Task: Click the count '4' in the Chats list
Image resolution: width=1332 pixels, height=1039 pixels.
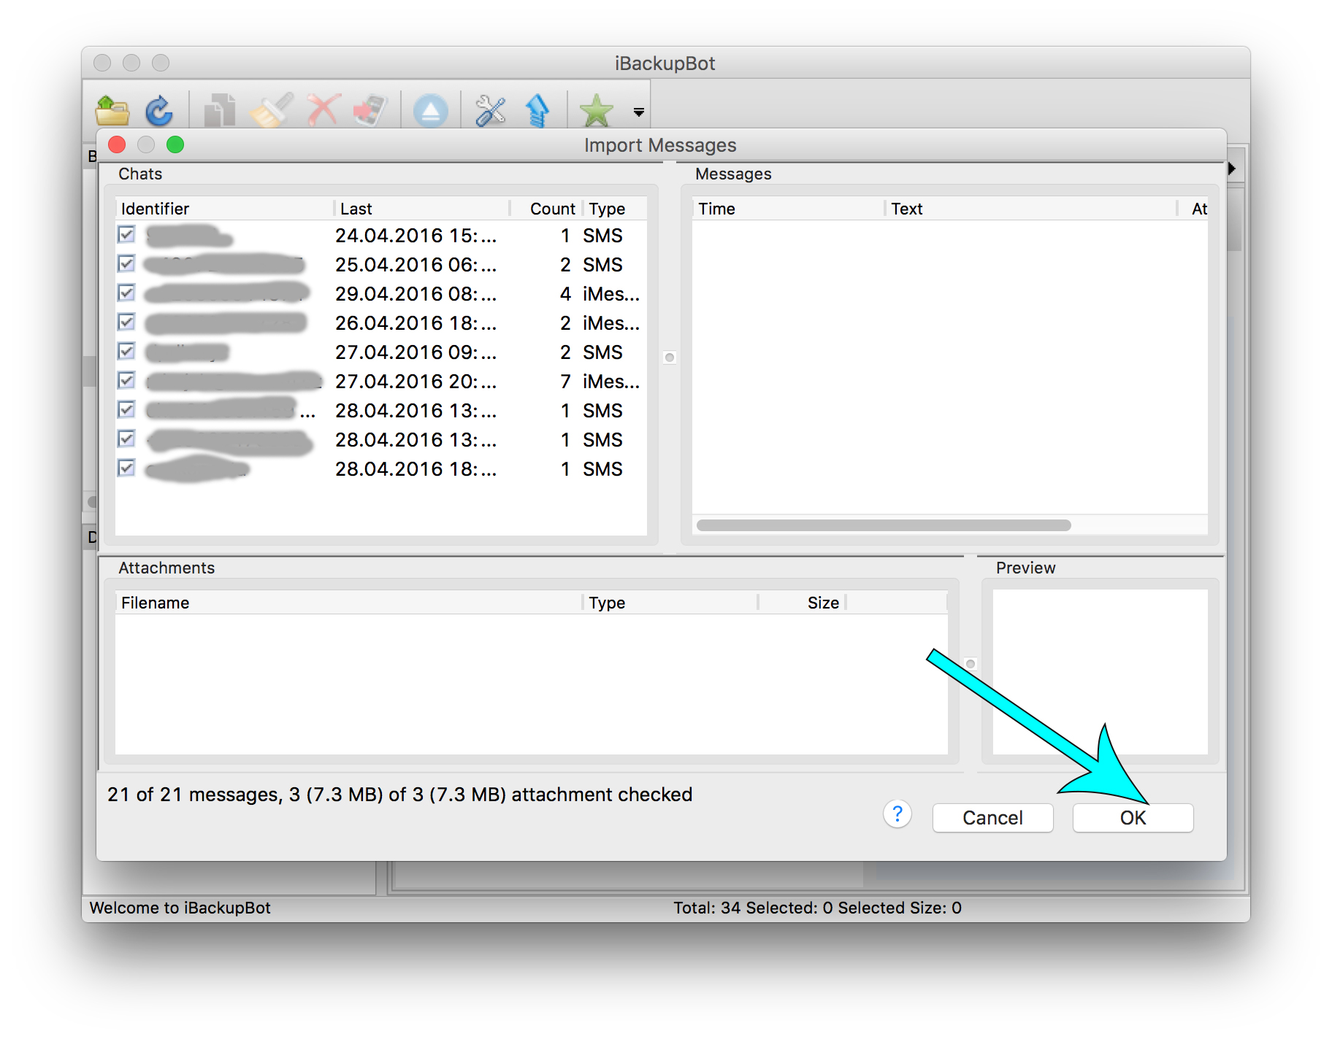Action: (x=565, y=293)
